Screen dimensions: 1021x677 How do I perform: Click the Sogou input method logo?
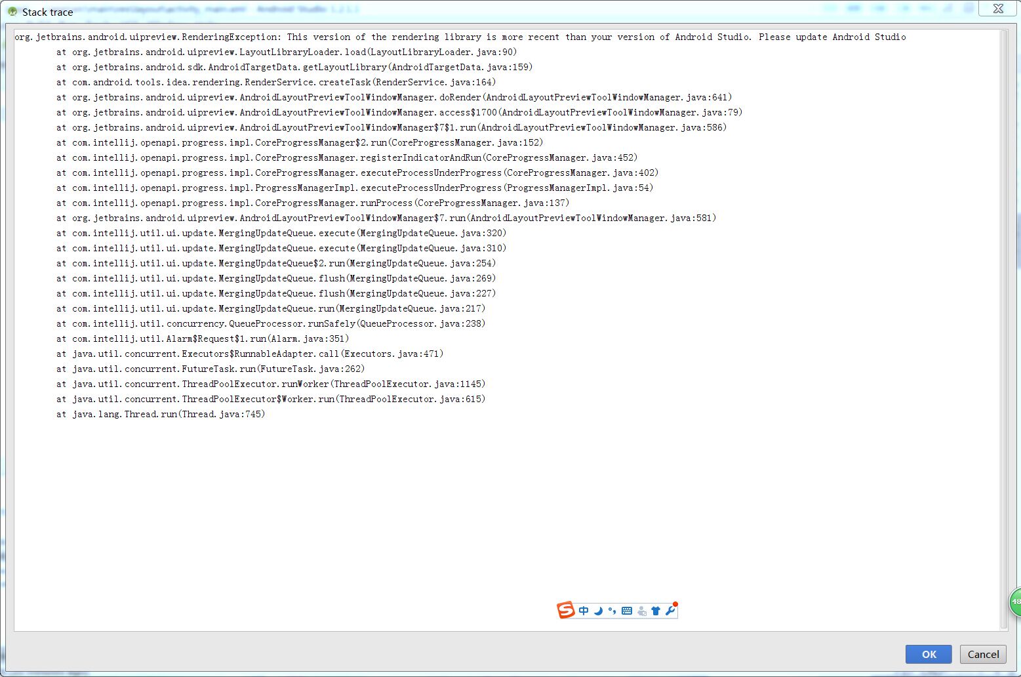(565, 610)
